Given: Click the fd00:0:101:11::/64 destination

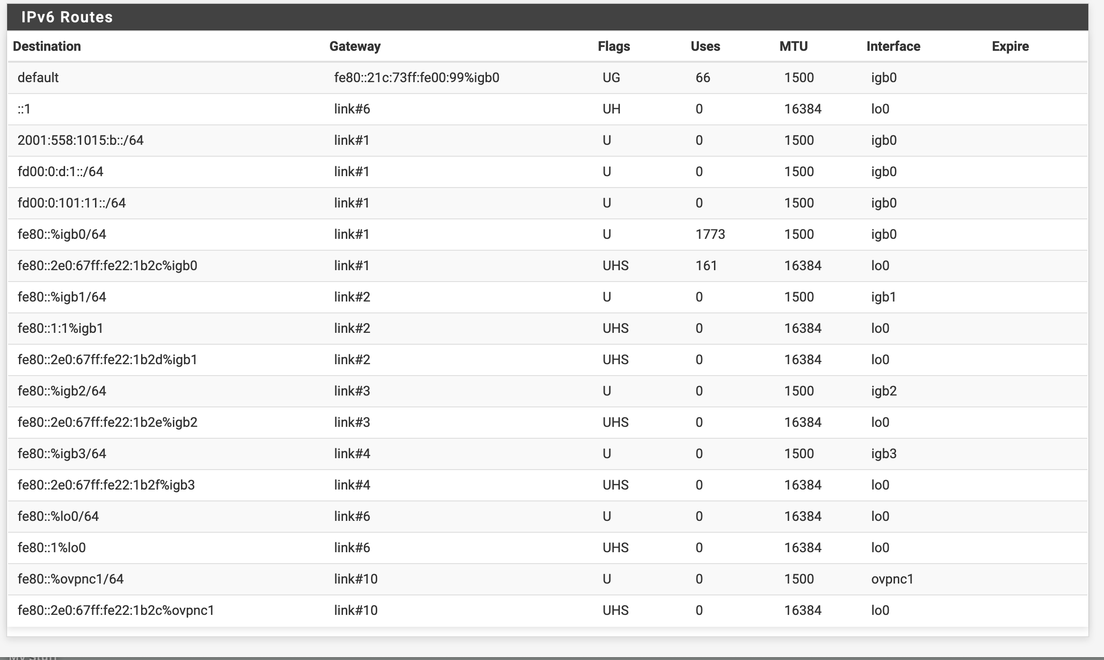Looking at the screenshot, I should pos(72,203).
